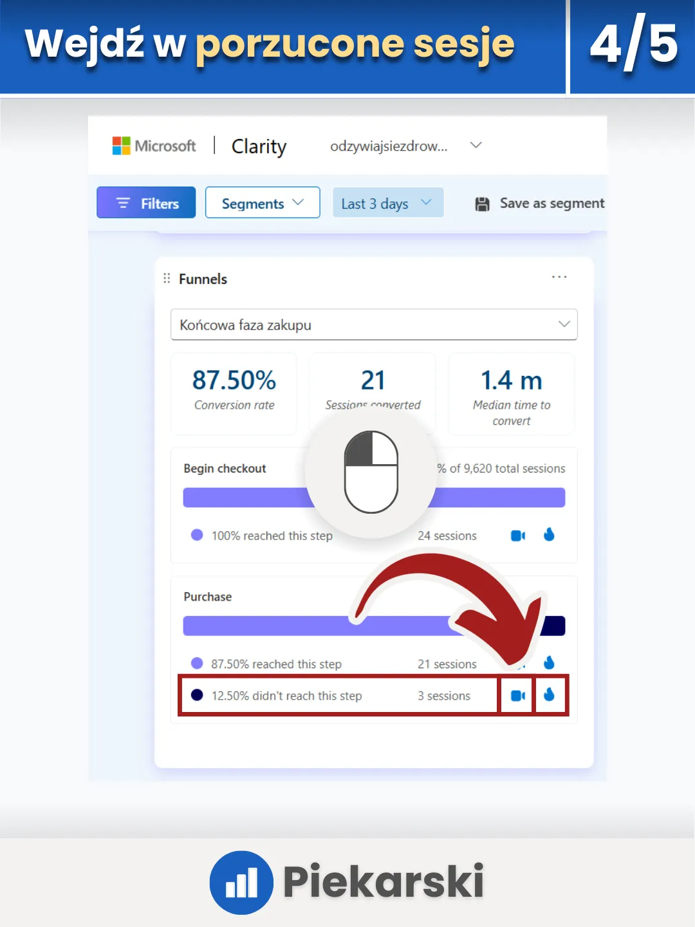Open the project selector chevron
The width and height of the screenshot is (695, 927).
[476, 145]
